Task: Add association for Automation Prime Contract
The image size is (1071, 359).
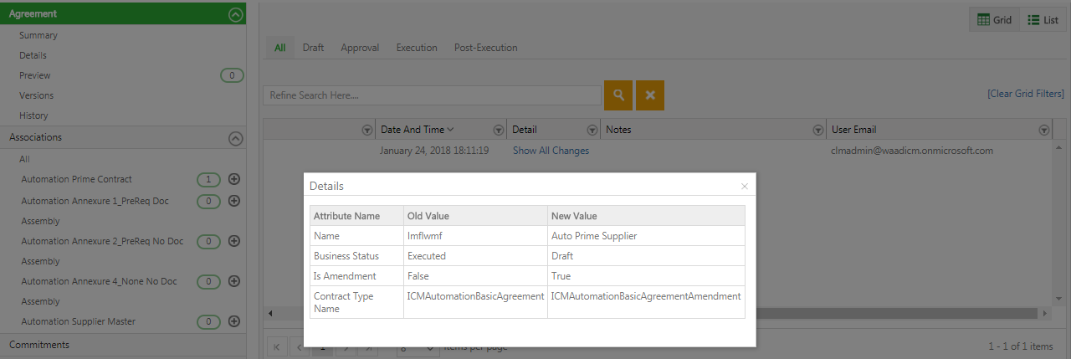Action: coord(234,179)
